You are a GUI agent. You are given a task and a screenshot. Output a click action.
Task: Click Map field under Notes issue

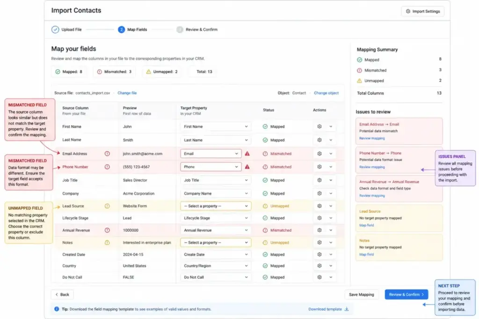[x=367, y=255]
